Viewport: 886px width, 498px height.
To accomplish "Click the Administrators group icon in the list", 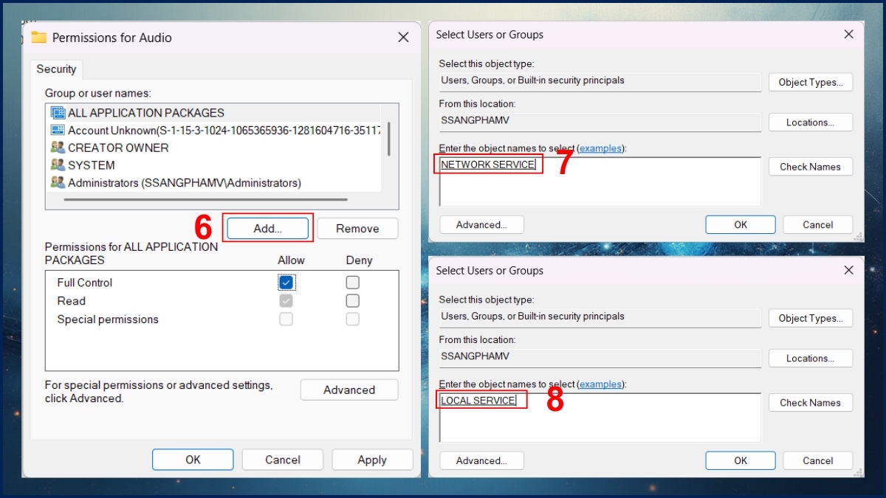I will [x=58, y=182].
